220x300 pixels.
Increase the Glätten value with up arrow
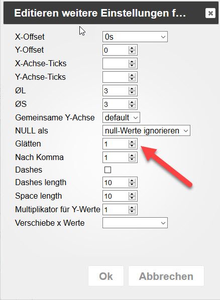point(132,142)
